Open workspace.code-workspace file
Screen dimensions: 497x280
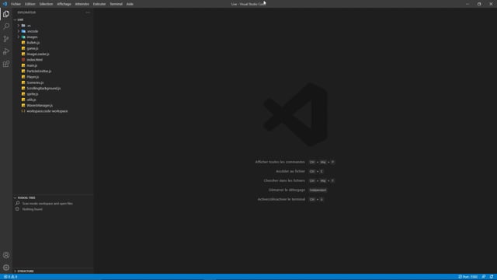(x=53, y=111)
